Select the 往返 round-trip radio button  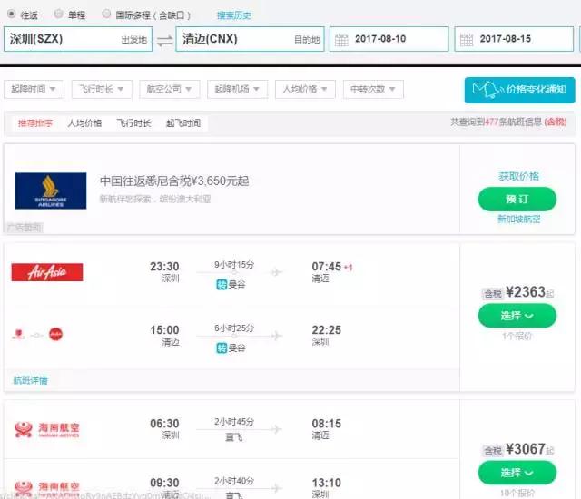pyautogui.click(x=11, y=15)
